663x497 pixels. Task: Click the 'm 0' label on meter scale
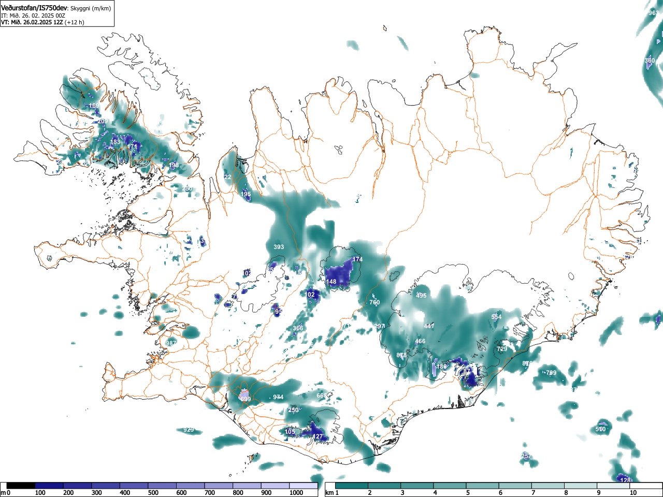click(6, 493)
